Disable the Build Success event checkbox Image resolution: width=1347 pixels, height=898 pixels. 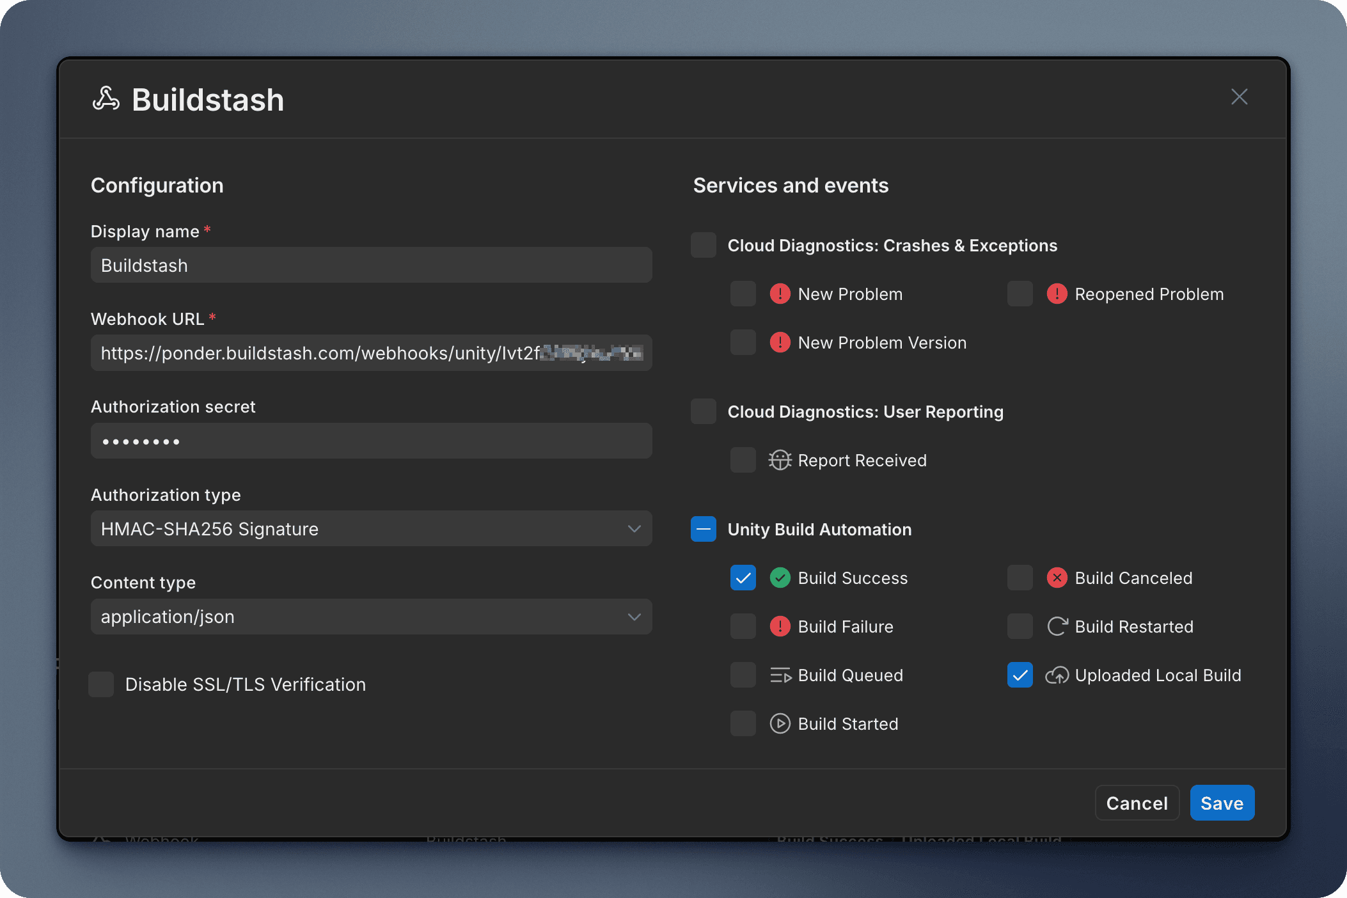[743, 578]
